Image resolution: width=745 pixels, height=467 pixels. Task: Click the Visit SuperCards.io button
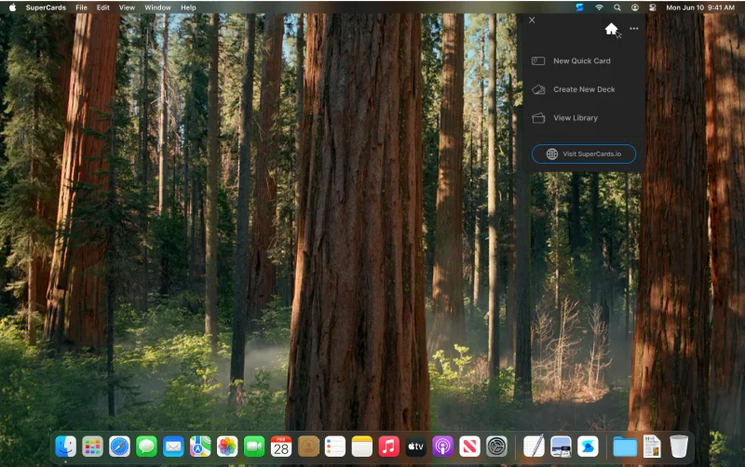tap(584, 153)
